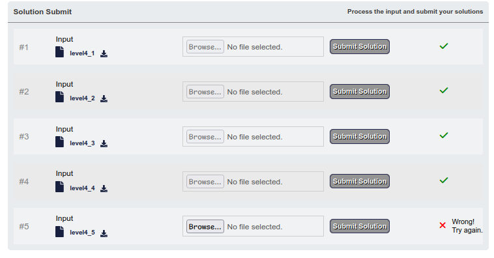
Task: Click the file input field of row #4
Action: point(253,182)
